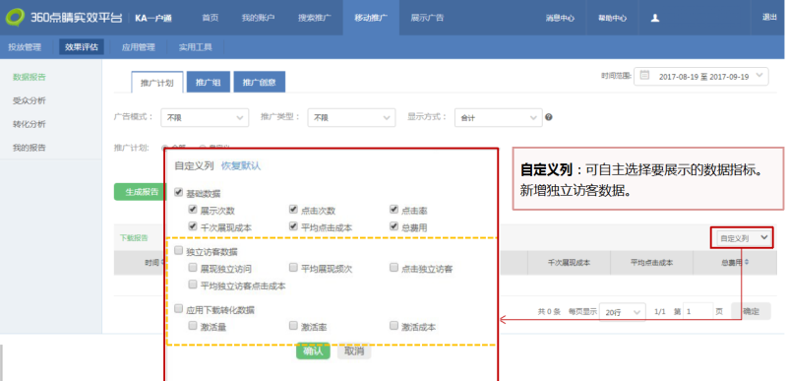The width and height of the screenshot is (787, 381).
Task: Click the 恢复默认 link
Action: [241, 165]
